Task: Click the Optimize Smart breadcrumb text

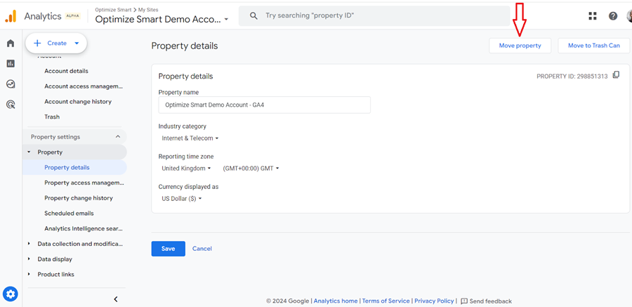Action: pyautogui.click(x=114, y=9)
